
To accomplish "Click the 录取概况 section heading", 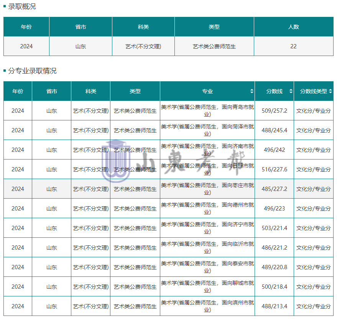I will pos(22,7).
